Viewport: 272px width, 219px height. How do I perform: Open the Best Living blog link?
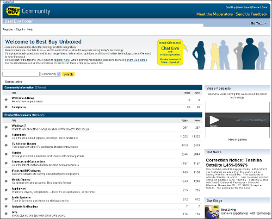coord(228,210)
